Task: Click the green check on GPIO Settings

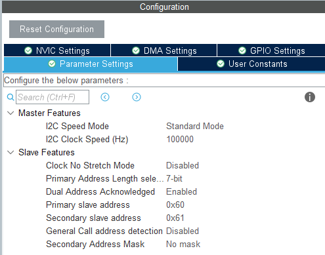Action: pyautogui.click(x=242, y=50)
